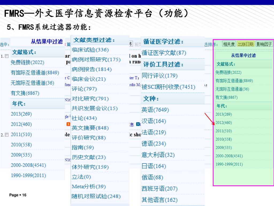Select 历史文献(23) filter
The image size is (274, 206).
tap(89, 157)
